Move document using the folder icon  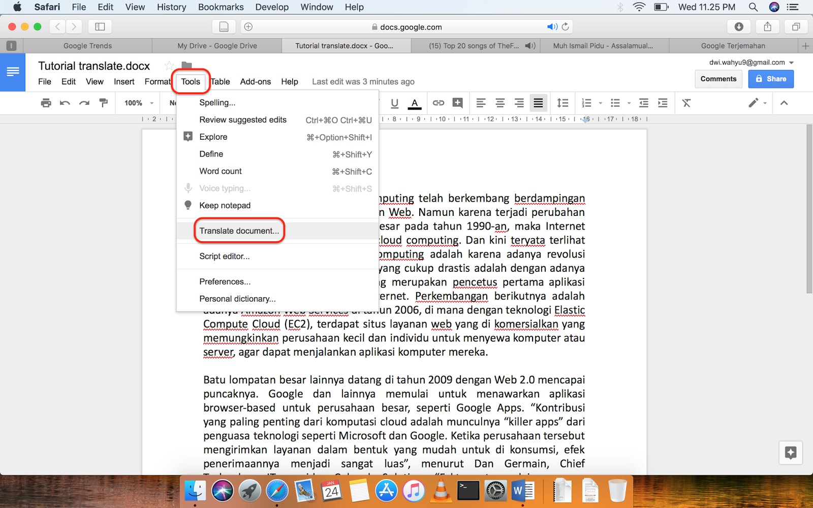(x=187, y=66)
